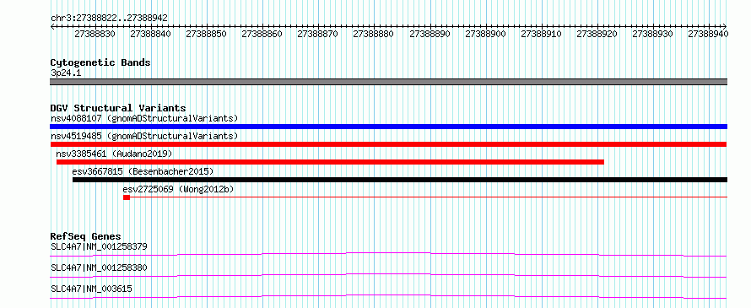Click the gray 3p24.1 cytogenetic band bar
The height and width of the screenshot is (308, 751).
click(x=388, y=82)
